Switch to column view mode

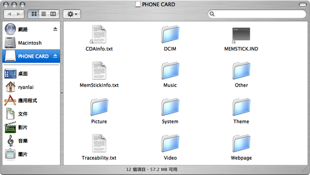(x=53, y=14)
